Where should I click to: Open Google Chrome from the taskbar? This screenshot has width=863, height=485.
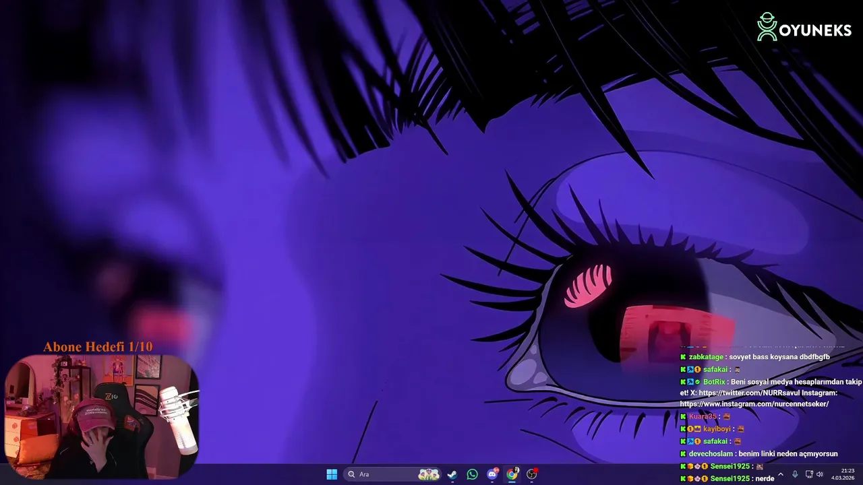512,474
